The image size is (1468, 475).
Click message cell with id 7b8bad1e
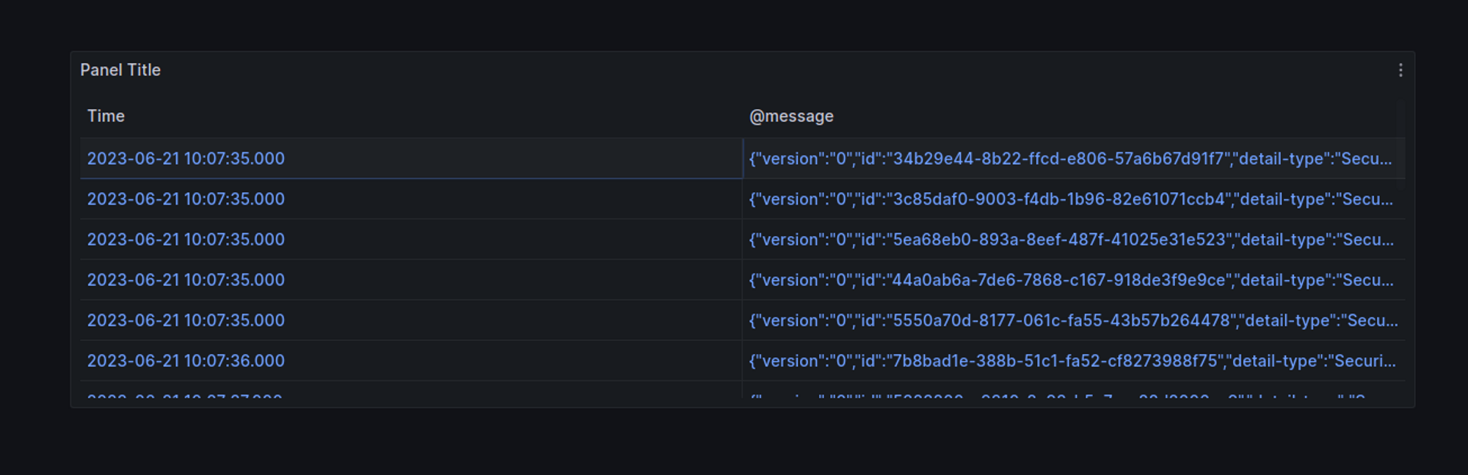click(x=1072, y=361)
